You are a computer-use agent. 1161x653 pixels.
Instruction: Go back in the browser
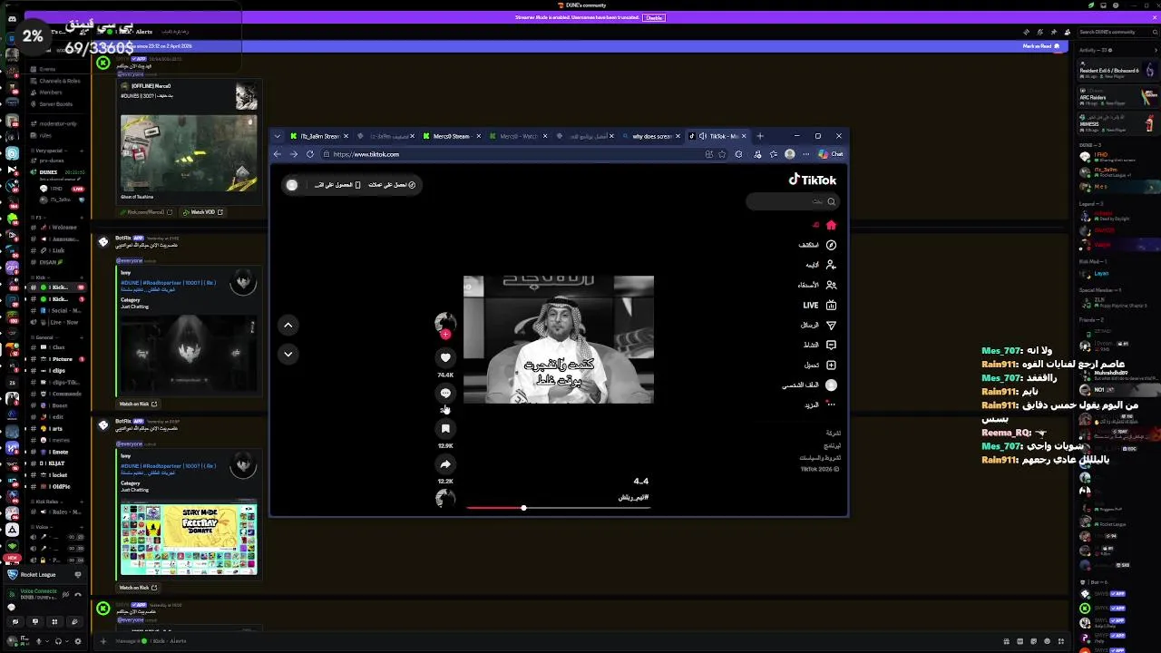[x=278, y=154]
